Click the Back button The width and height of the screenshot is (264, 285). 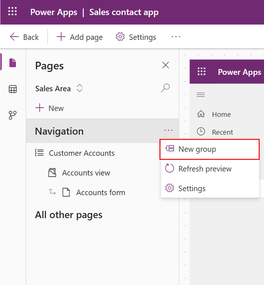click(x=24, y=37)
